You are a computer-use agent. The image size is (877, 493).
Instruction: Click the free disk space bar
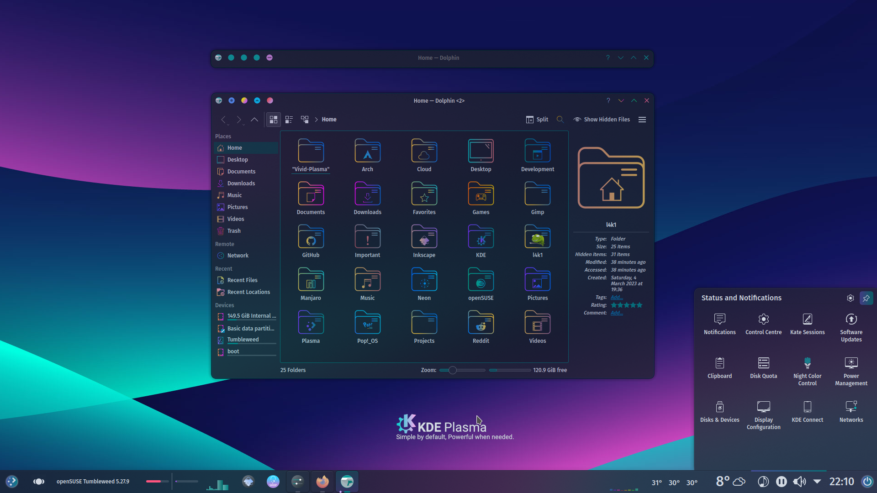510,370
